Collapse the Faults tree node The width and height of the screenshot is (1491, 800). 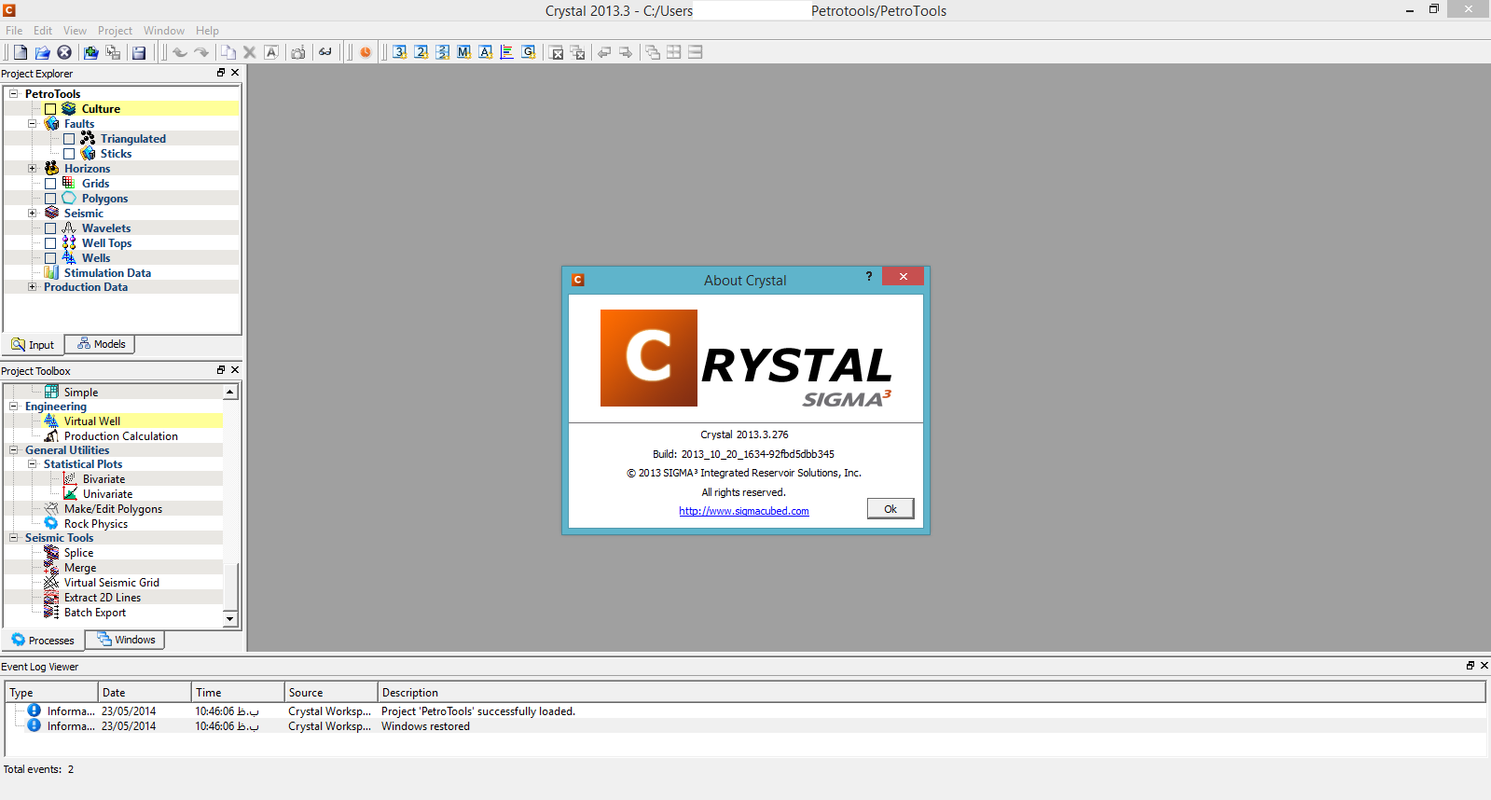coord(32,123)
